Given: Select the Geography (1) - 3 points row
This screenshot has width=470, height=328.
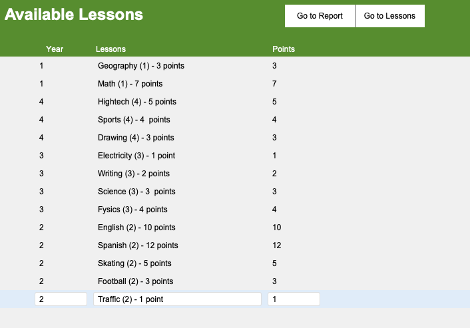Looking at the screenshot, I should 235,66.
